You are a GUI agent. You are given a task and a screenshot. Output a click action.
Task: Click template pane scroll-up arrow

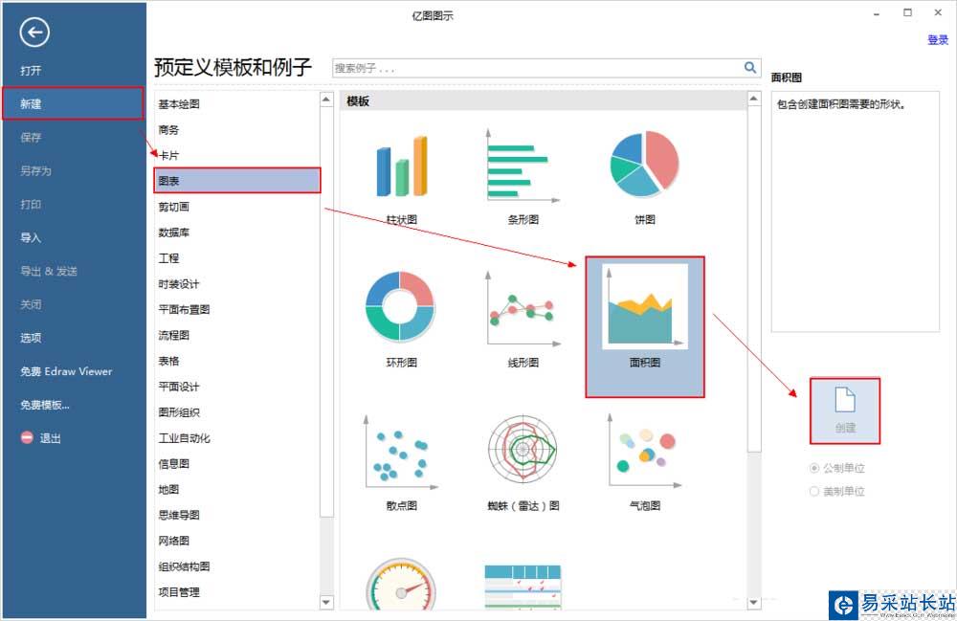tap(754, 99)
